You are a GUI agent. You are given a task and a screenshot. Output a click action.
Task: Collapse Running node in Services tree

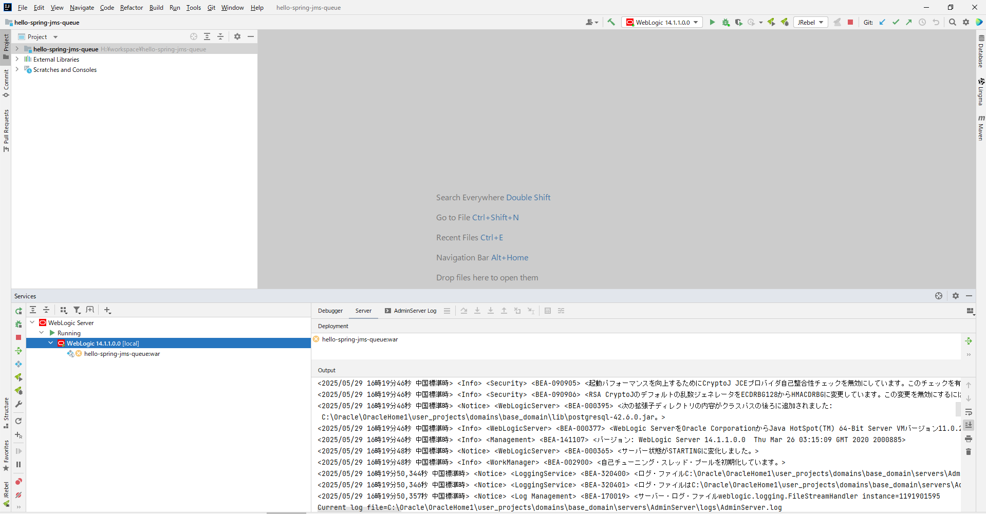coord(42,333)
